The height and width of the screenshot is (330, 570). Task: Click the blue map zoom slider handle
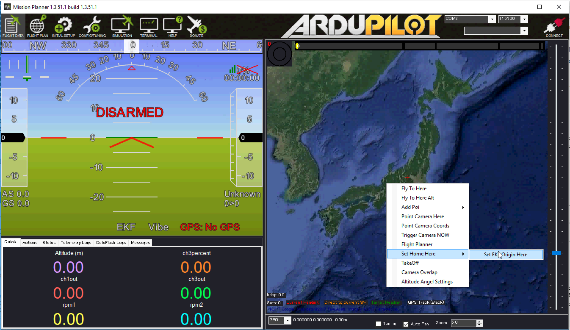coord(556,253)
